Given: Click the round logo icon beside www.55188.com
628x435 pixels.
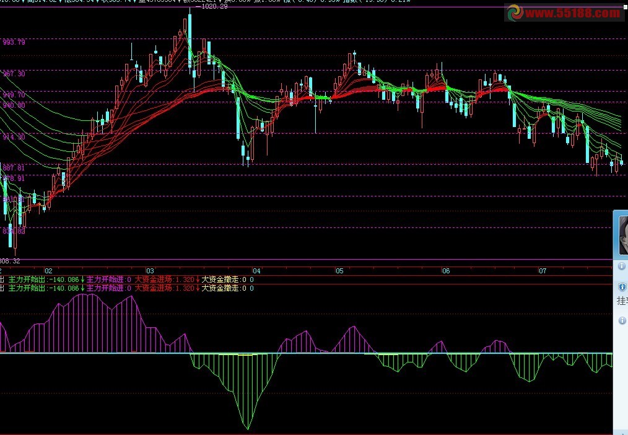Looking at the screenshot, I should tap(513, 12).
